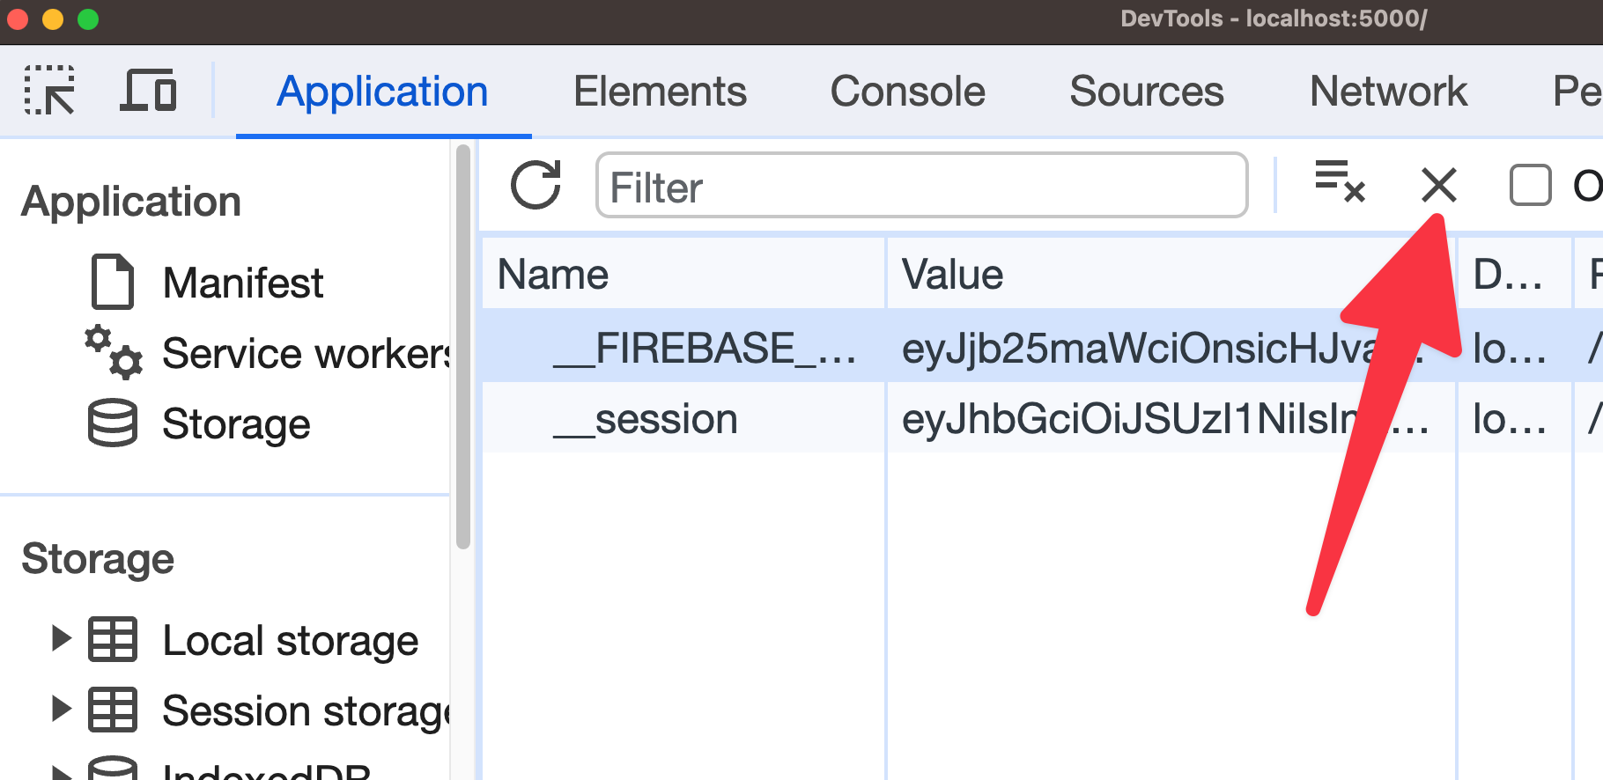This screenshot has width=1603, height=780.
Task: Switch to the Elements tab
Action: click(x=660, y=92)
